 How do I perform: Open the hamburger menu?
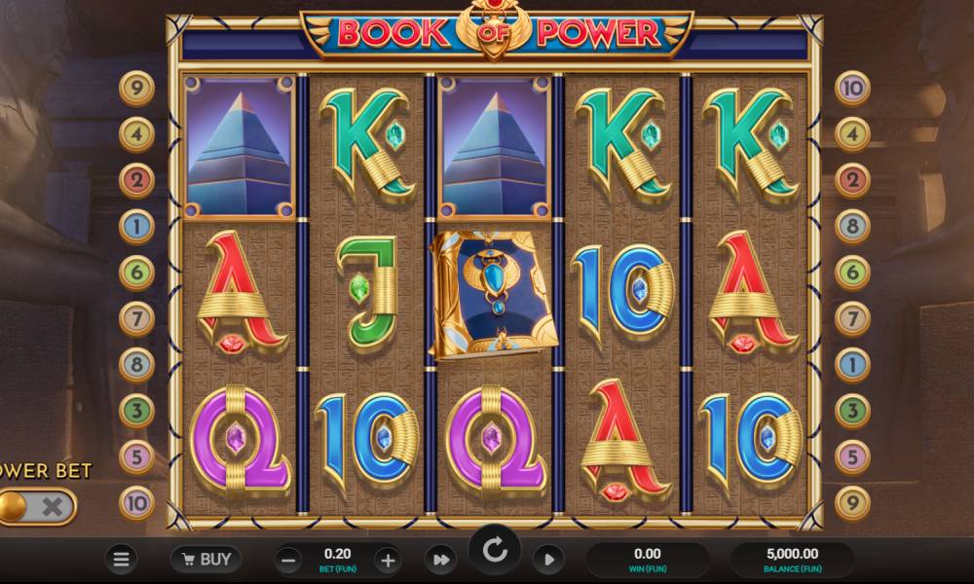[121, 560]
